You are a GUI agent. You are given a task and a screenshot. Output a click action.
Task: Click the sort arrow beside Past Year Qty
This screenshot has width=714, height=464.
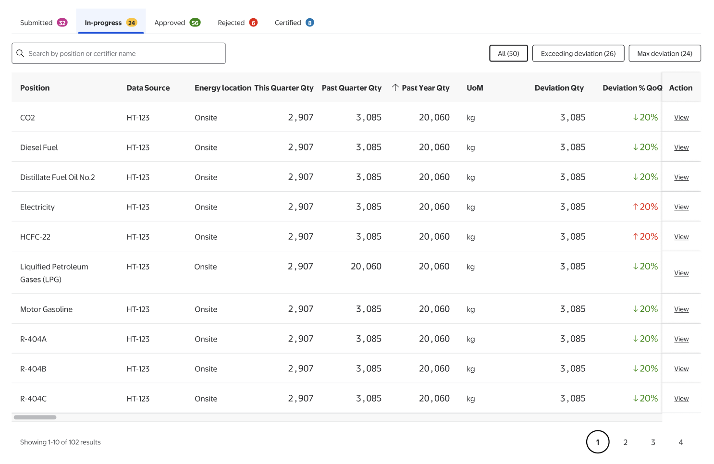coord(395,87)
